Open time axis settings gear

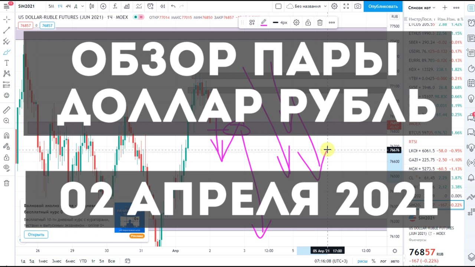[395, 251]
